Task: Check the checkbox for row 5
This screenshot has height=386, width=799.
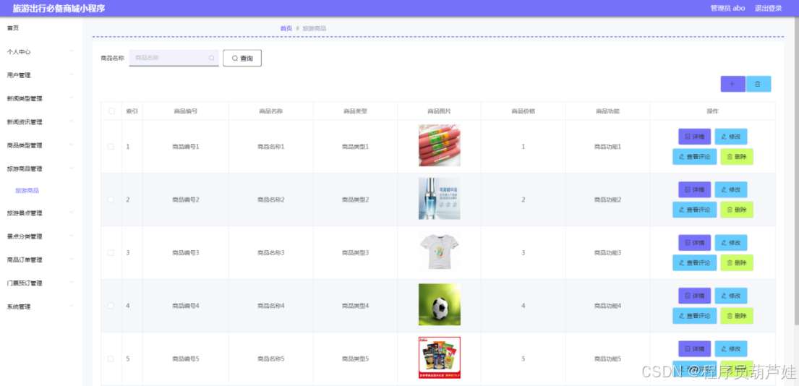Action: [x=111, y=359]
